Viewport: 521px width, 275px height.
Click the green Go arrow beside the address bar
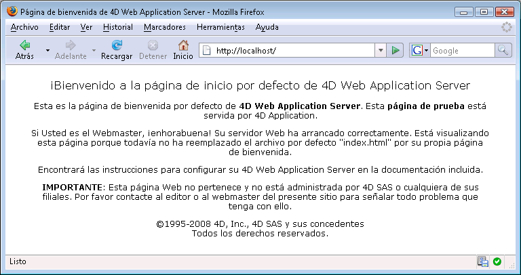(397, 50)
